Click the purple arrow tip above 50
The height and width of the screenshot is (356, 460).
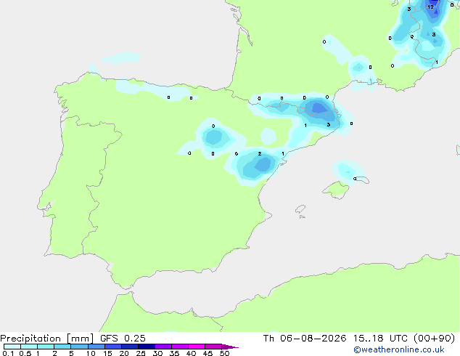pos(230,347)
